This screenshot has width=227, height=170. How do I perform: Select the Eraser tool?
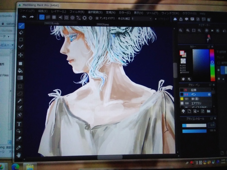coord(21,33)
